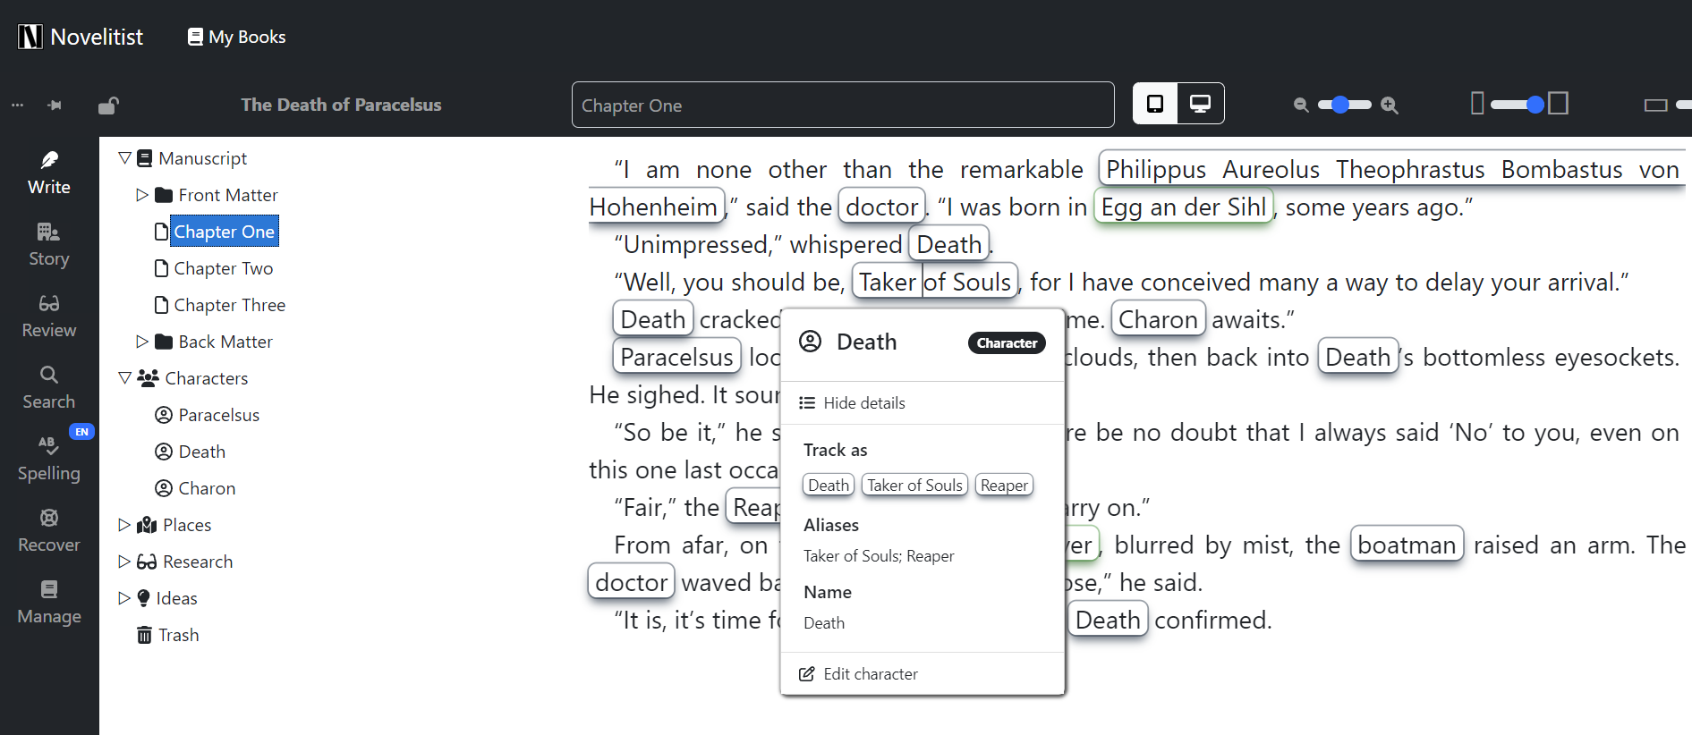This screenshot has width=1692, height=735.
Task: Open Chapter Two
Action: (x=214, y=268)
